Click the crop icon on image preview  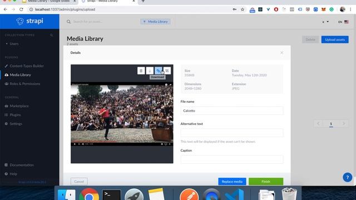pyautogui.click(x=167, y=71)
